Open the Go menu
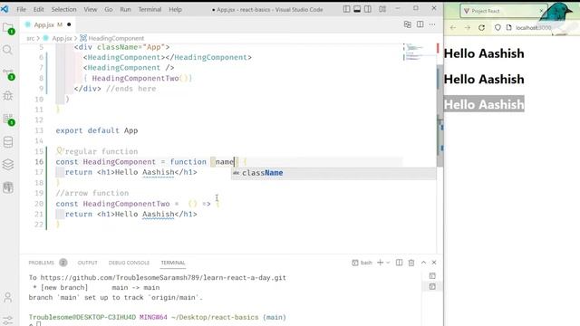580x326 pixels. (109, 9)
